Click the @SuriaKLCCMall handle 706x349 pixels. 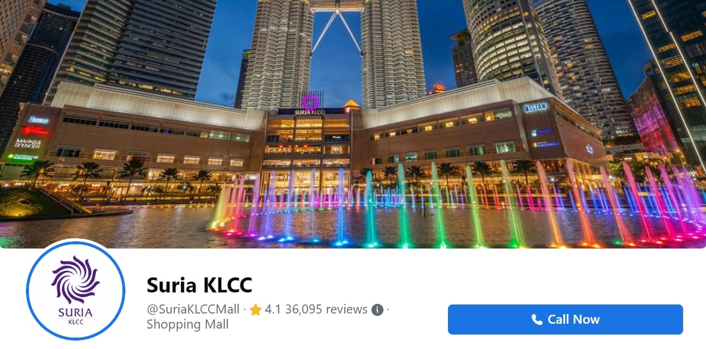(193, 309)
